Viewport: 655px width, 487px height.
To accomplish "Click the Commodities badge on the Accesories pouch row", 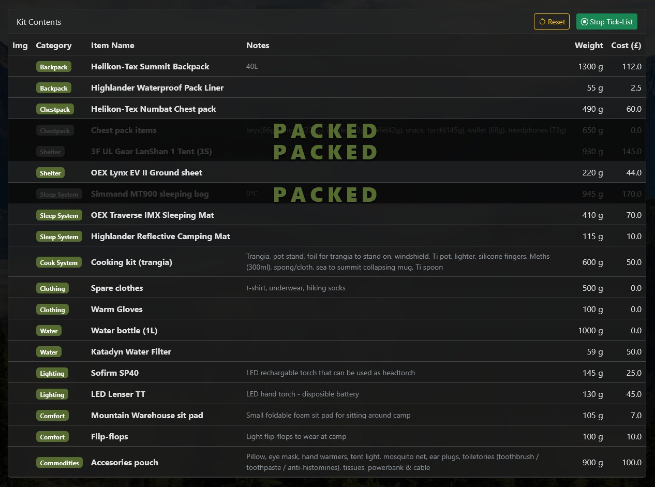I will [x=59, y=463].
